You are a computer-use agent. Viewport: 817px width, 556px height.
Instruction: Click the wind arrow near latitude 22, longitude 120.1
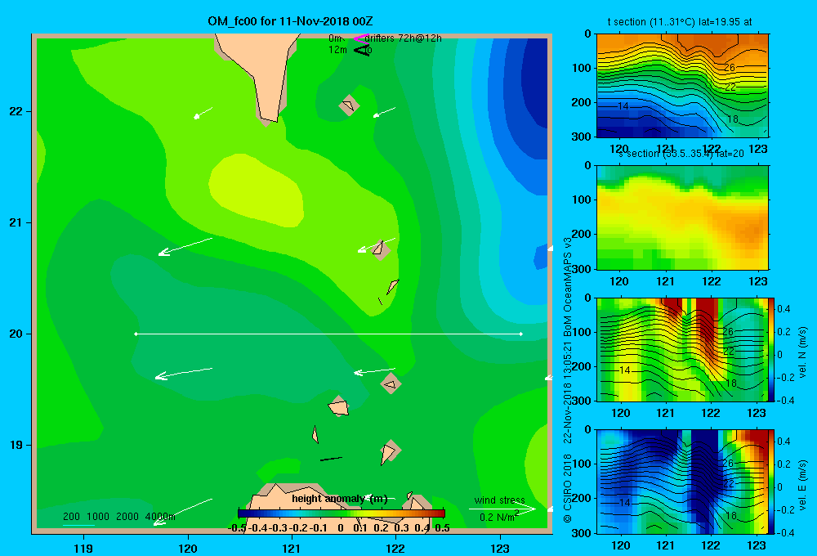[x=203, y=113]
